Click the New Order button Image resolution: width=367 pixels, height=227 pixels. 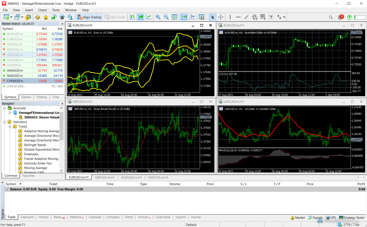115,17
